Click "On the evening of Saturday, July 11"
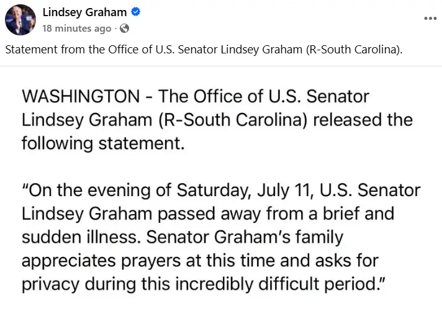 (171, 191)
